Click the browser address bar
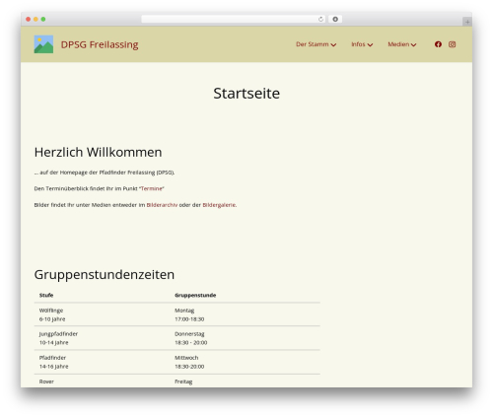The image size is (493, 417). [x=234, y=19]
